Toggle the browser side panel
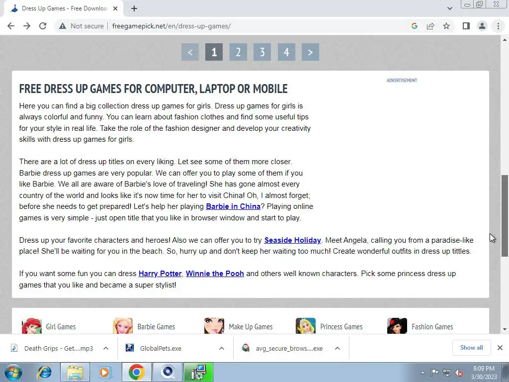509x382 pixels. tap(466, 26)
